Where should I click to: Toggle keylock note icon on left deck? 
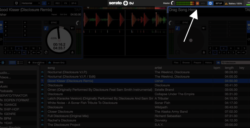(x=46, y=28)
